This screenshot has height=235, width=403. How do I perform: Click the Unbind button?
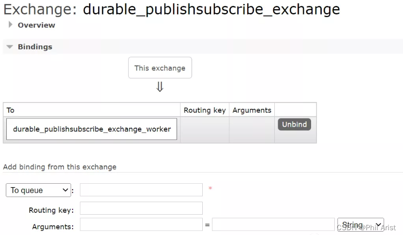tap(294, 124)
